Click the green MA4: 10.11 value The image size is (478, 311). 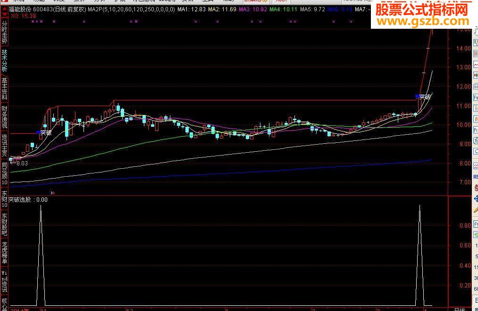point(283,9)
